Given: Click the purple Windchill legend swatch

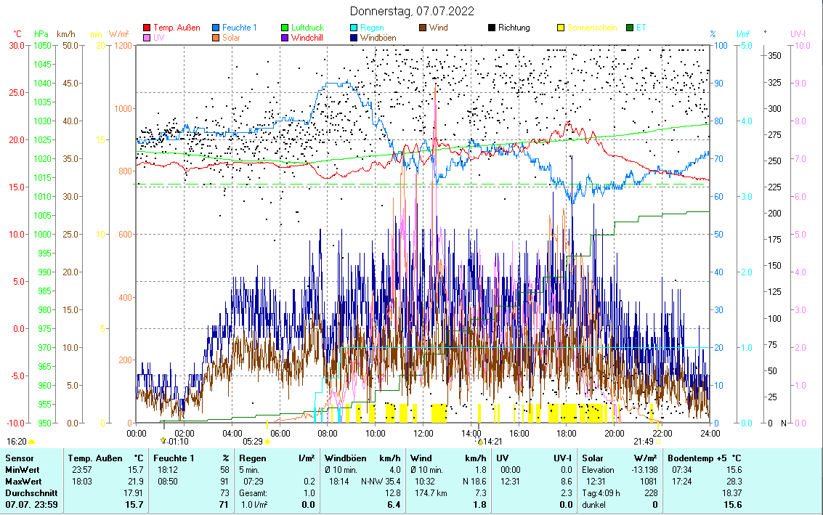Looking at the screenshot, I should pos(285,38).
